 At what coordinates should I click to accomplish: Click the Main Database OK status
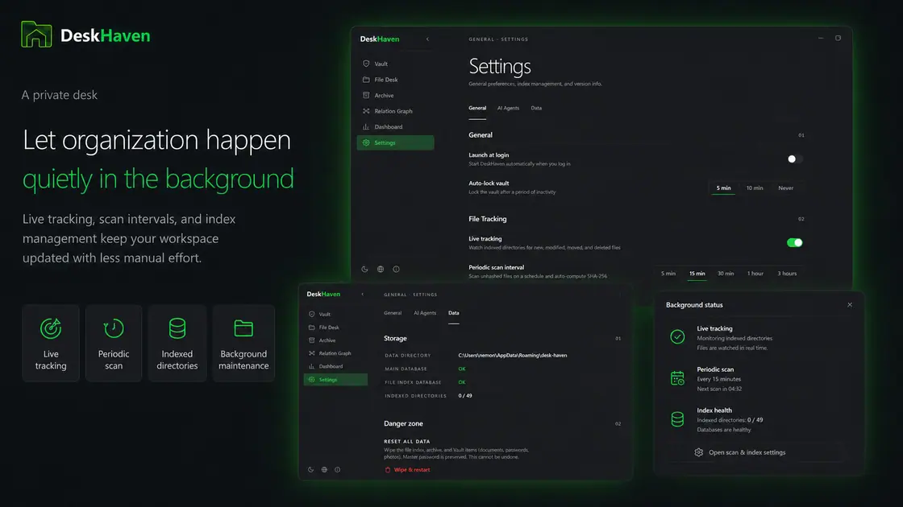point(462,369)
